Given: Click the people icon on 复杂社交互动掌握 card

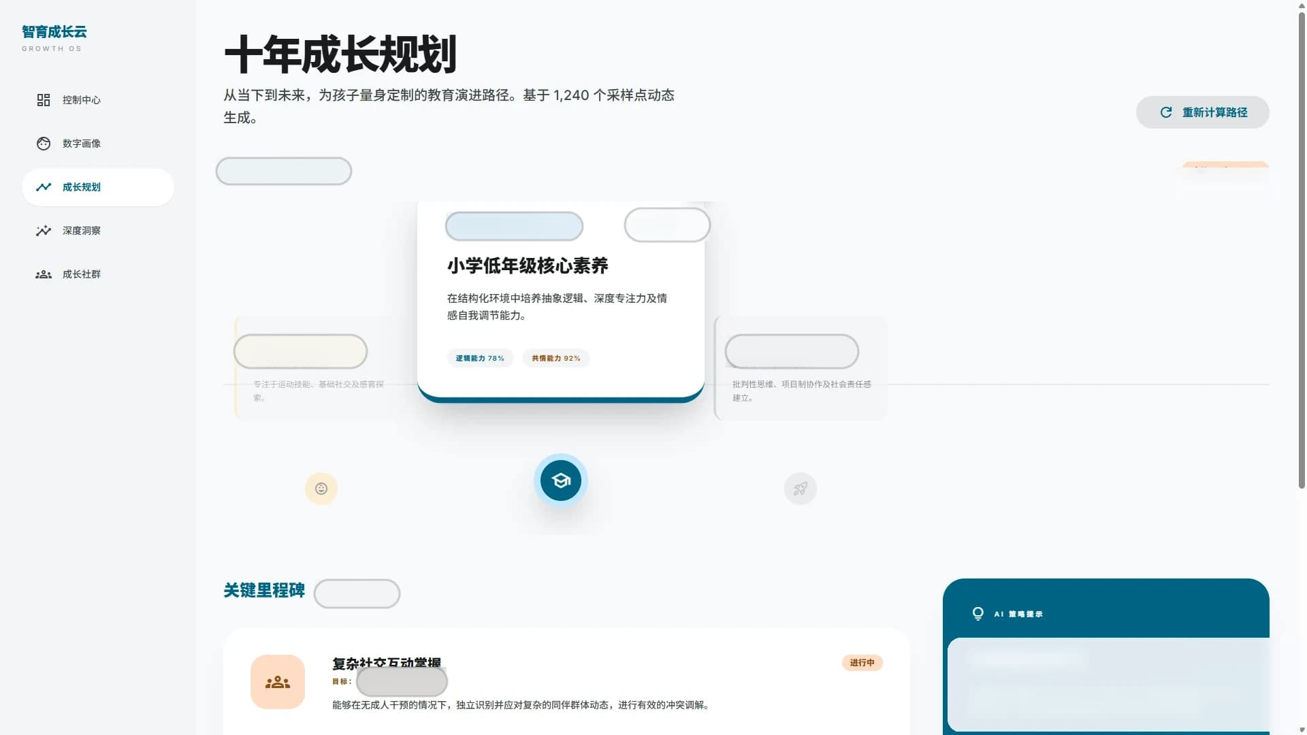Looking at the screenshot, I should 278,682.
